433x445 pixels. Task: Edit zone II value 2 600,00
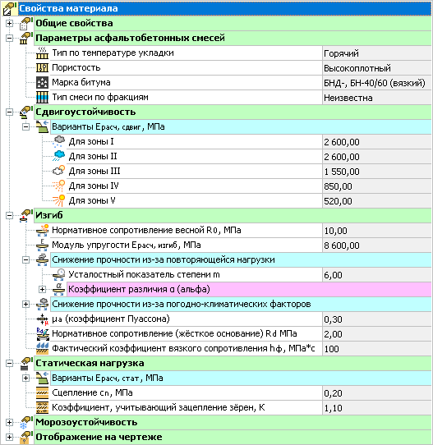click(377, 156)
